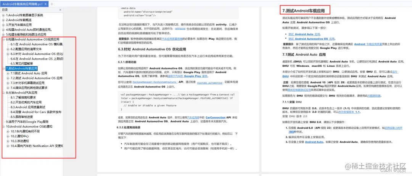412x176 pixels.
Task: Click the packageManager code block
Action: 178,102
